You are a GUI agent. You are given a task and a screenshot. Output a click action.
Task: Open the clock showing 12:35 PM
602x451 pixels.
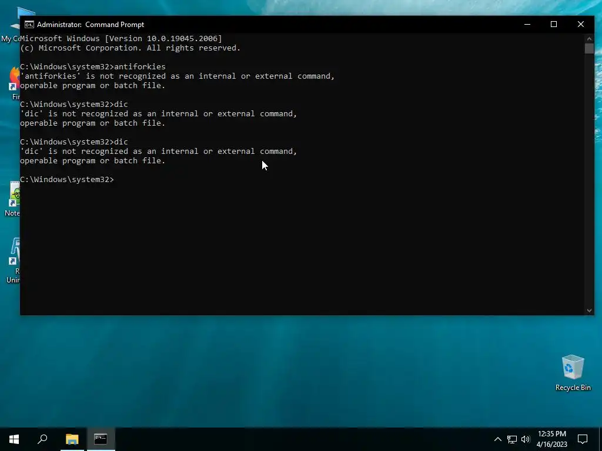[551, 439]
